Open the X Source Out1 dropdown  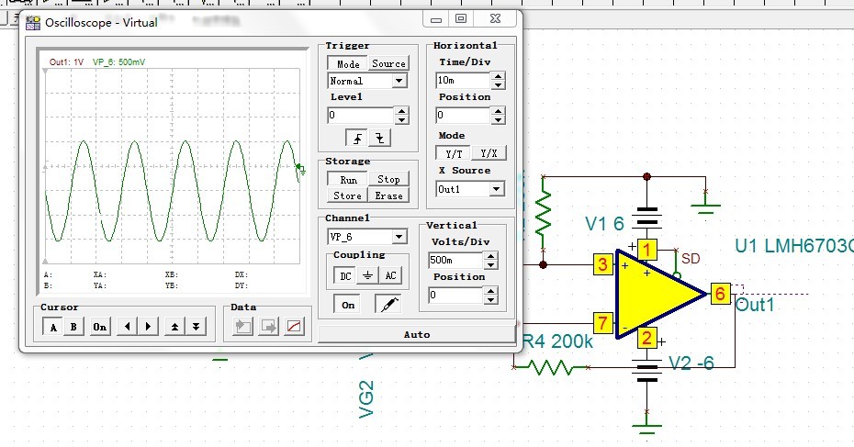click(496, 189)
